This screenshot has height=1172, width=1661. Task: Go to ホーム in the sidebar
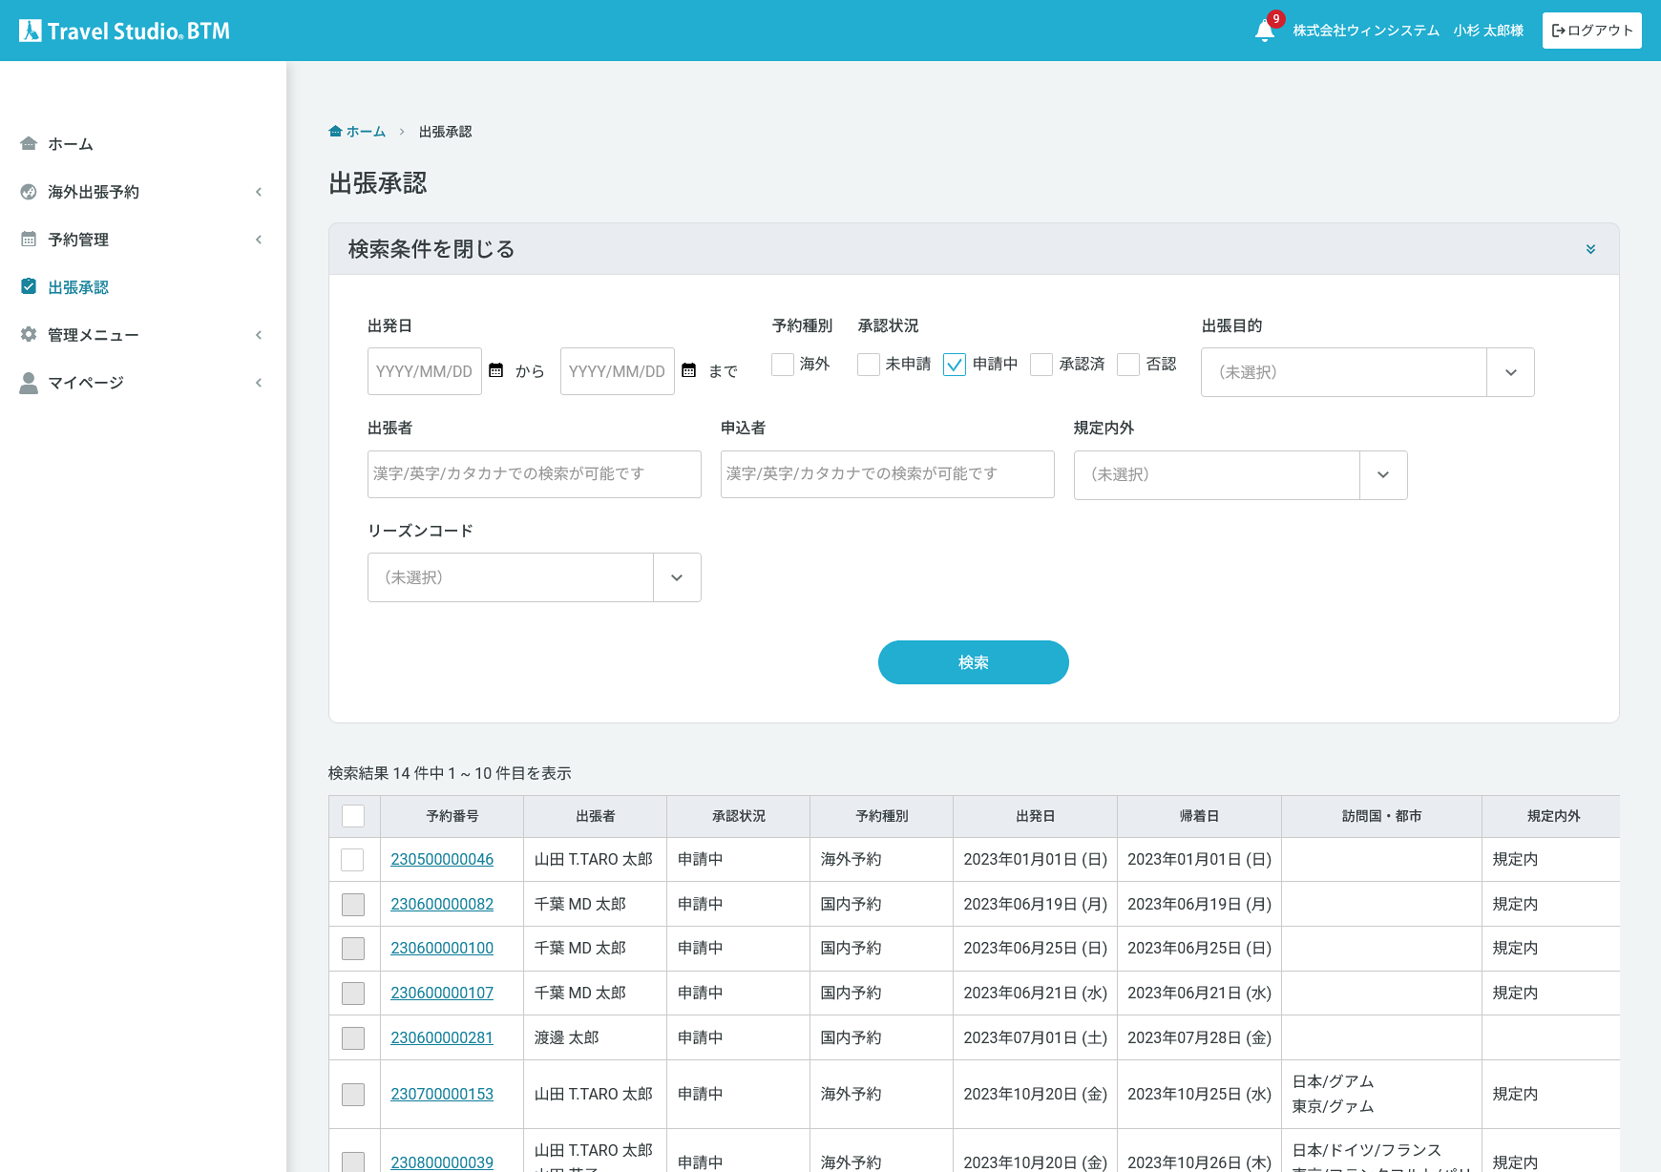click(x=71, y=144)
